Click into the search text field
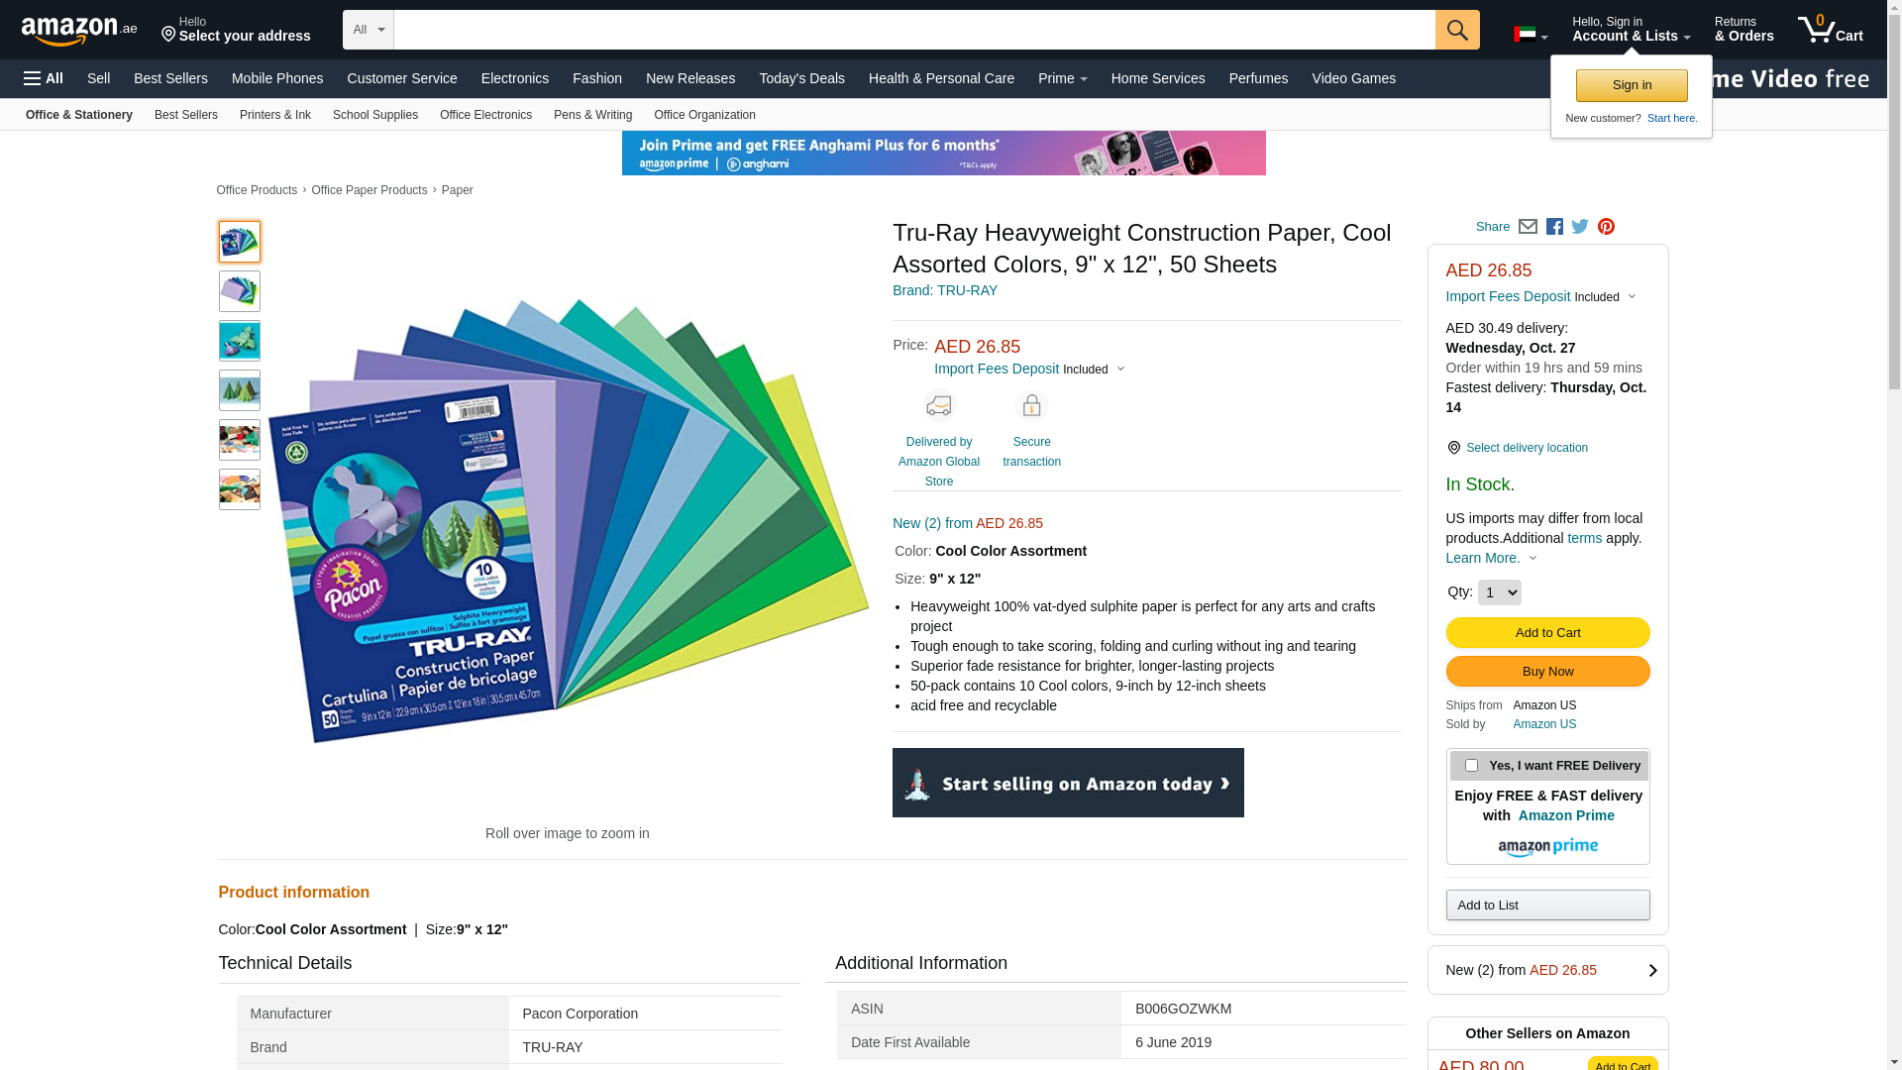The height and width of the screenshot is (1070, 1902). (913, 30)
